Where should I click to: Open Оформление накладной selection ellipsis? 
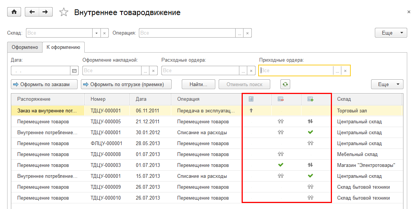(145, 71)
